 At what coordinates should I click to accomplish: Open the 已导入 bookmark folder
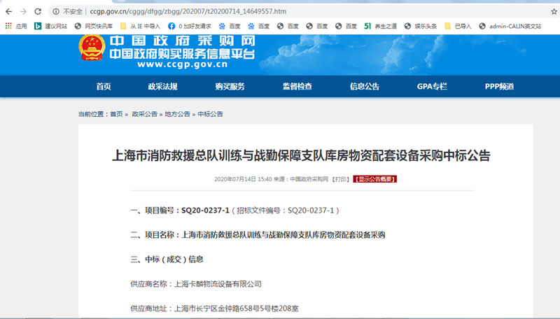coord(458,26)
